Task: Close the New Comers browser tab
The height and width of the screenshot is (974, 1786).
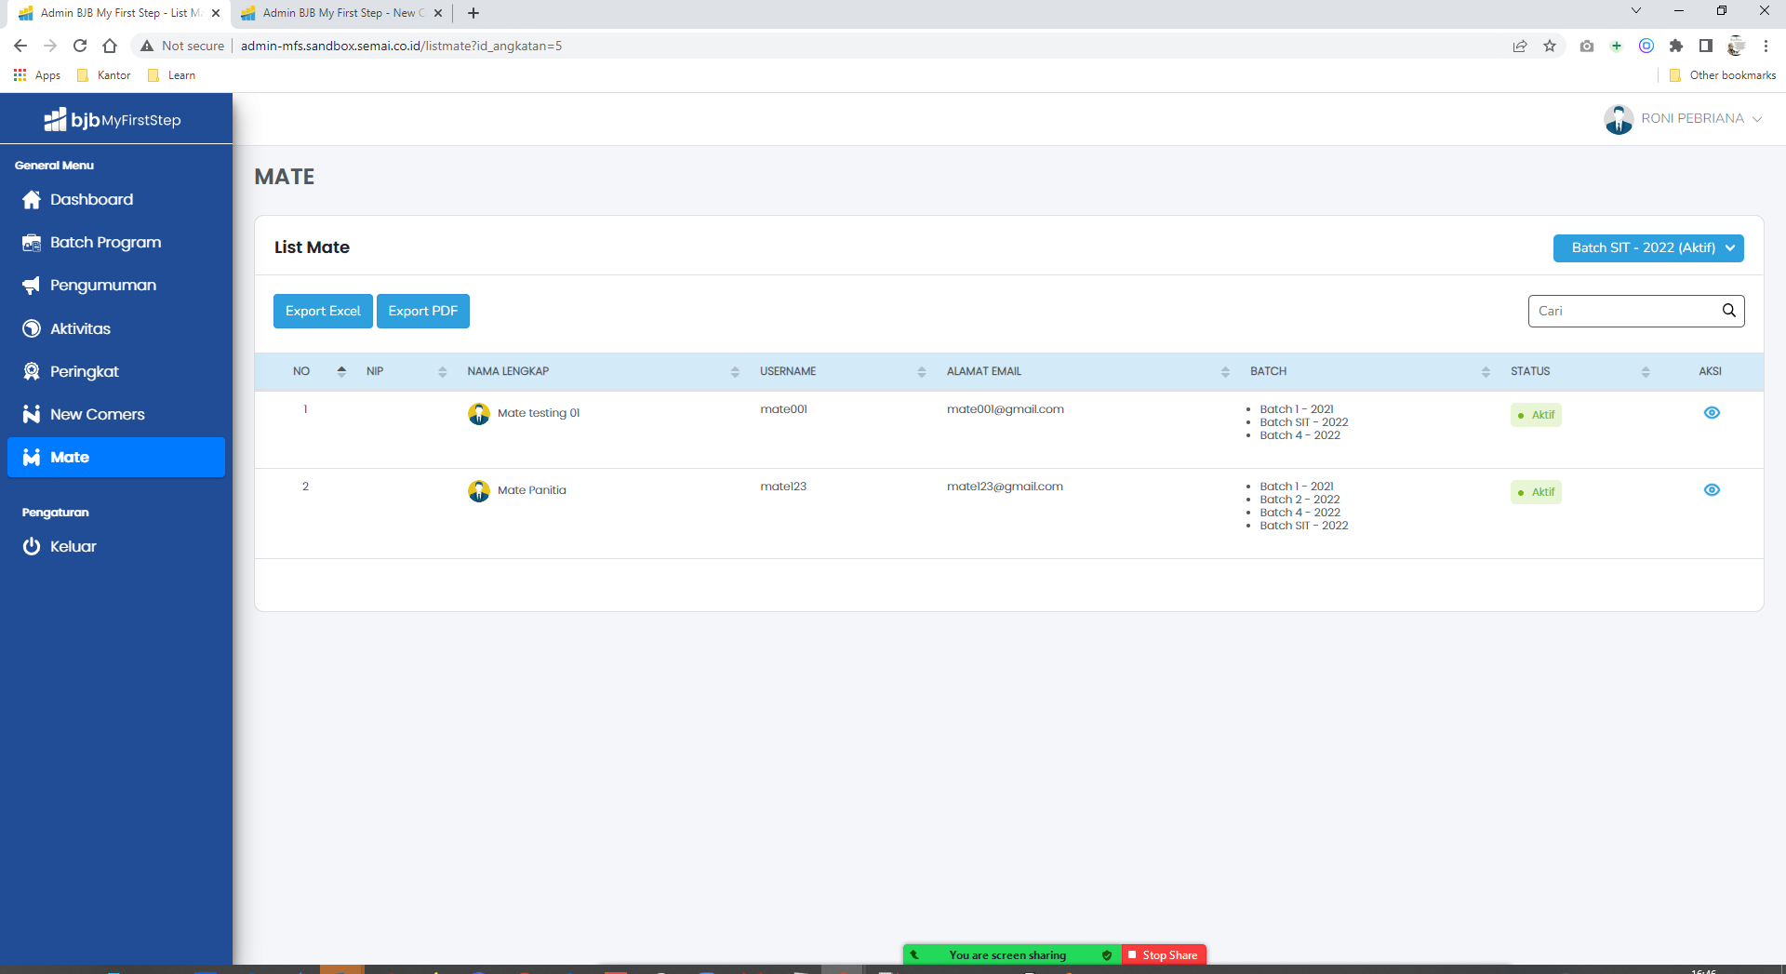Action: pyautogui.click(x=438, y=13)
